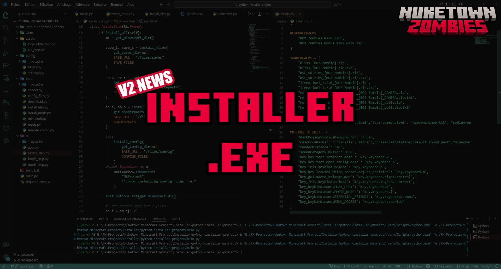Switch to the SORTIE panel tab
Viewport: 501px width, 269px height.
(103, 219)
